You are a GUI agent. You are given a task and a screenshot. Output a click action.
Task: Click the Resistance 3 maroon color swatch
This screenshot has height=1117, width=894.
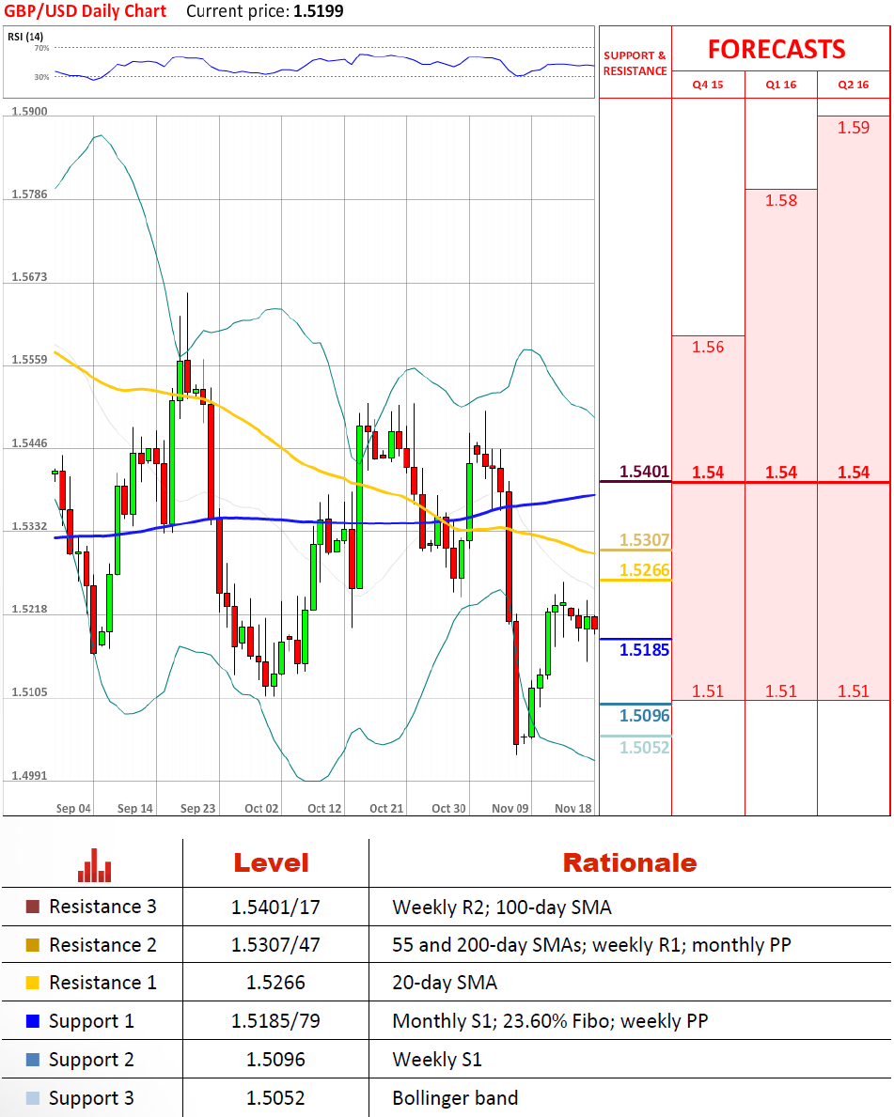click(33, 907)
